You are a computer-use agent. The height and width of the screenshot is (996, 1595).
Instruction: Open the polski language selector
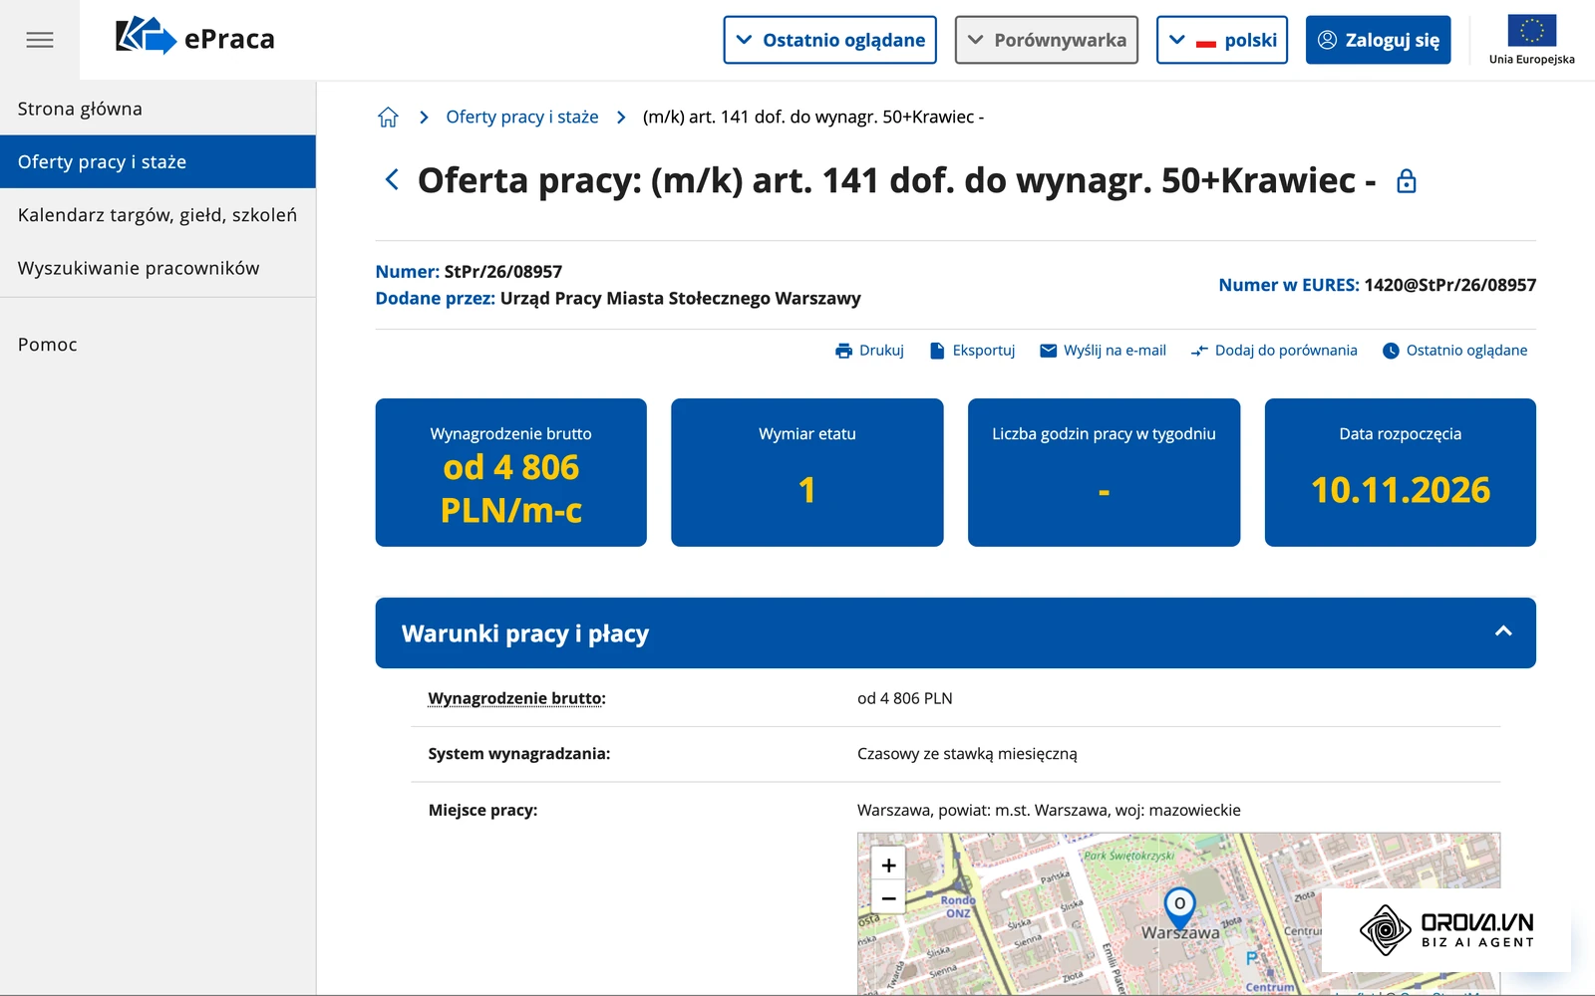click(1222, 40)
